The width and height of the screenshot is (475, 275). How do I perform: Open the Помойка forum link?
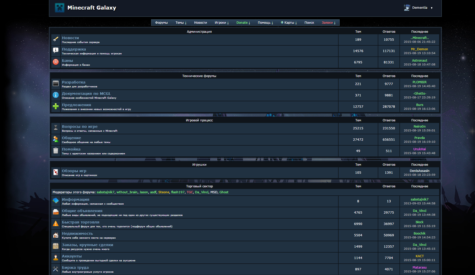[x=71, y=149]
